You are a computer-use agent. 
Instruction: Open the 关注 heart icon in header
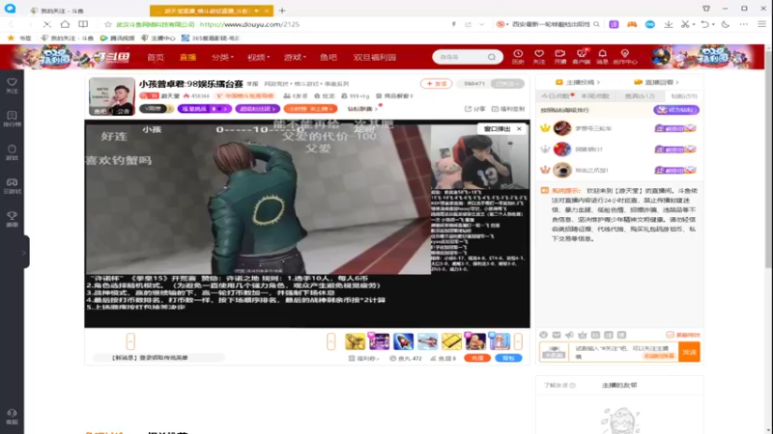[x=539, y=57]
